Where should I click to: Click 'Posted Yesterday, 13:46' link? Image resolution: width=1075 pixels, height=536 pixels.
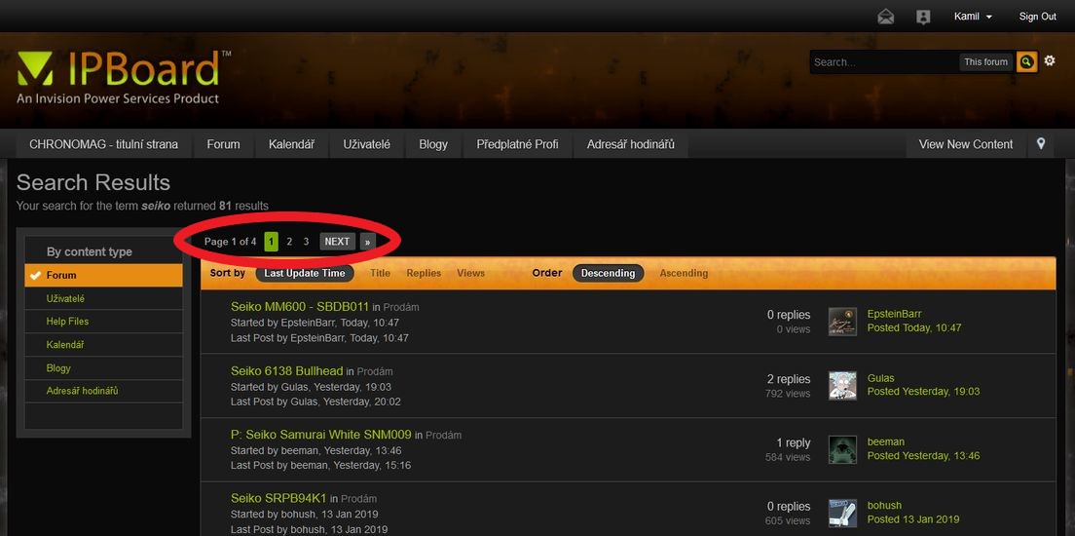coord(923,456)
